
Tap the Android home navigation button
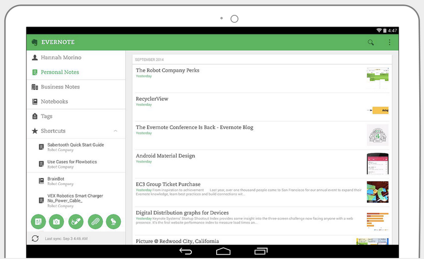[223, 251]
